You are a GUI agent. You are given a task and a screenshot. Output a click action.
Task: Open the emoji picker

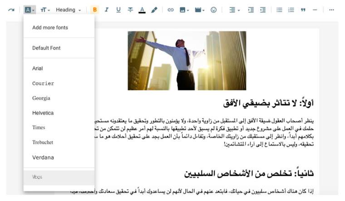pos(214,10)
